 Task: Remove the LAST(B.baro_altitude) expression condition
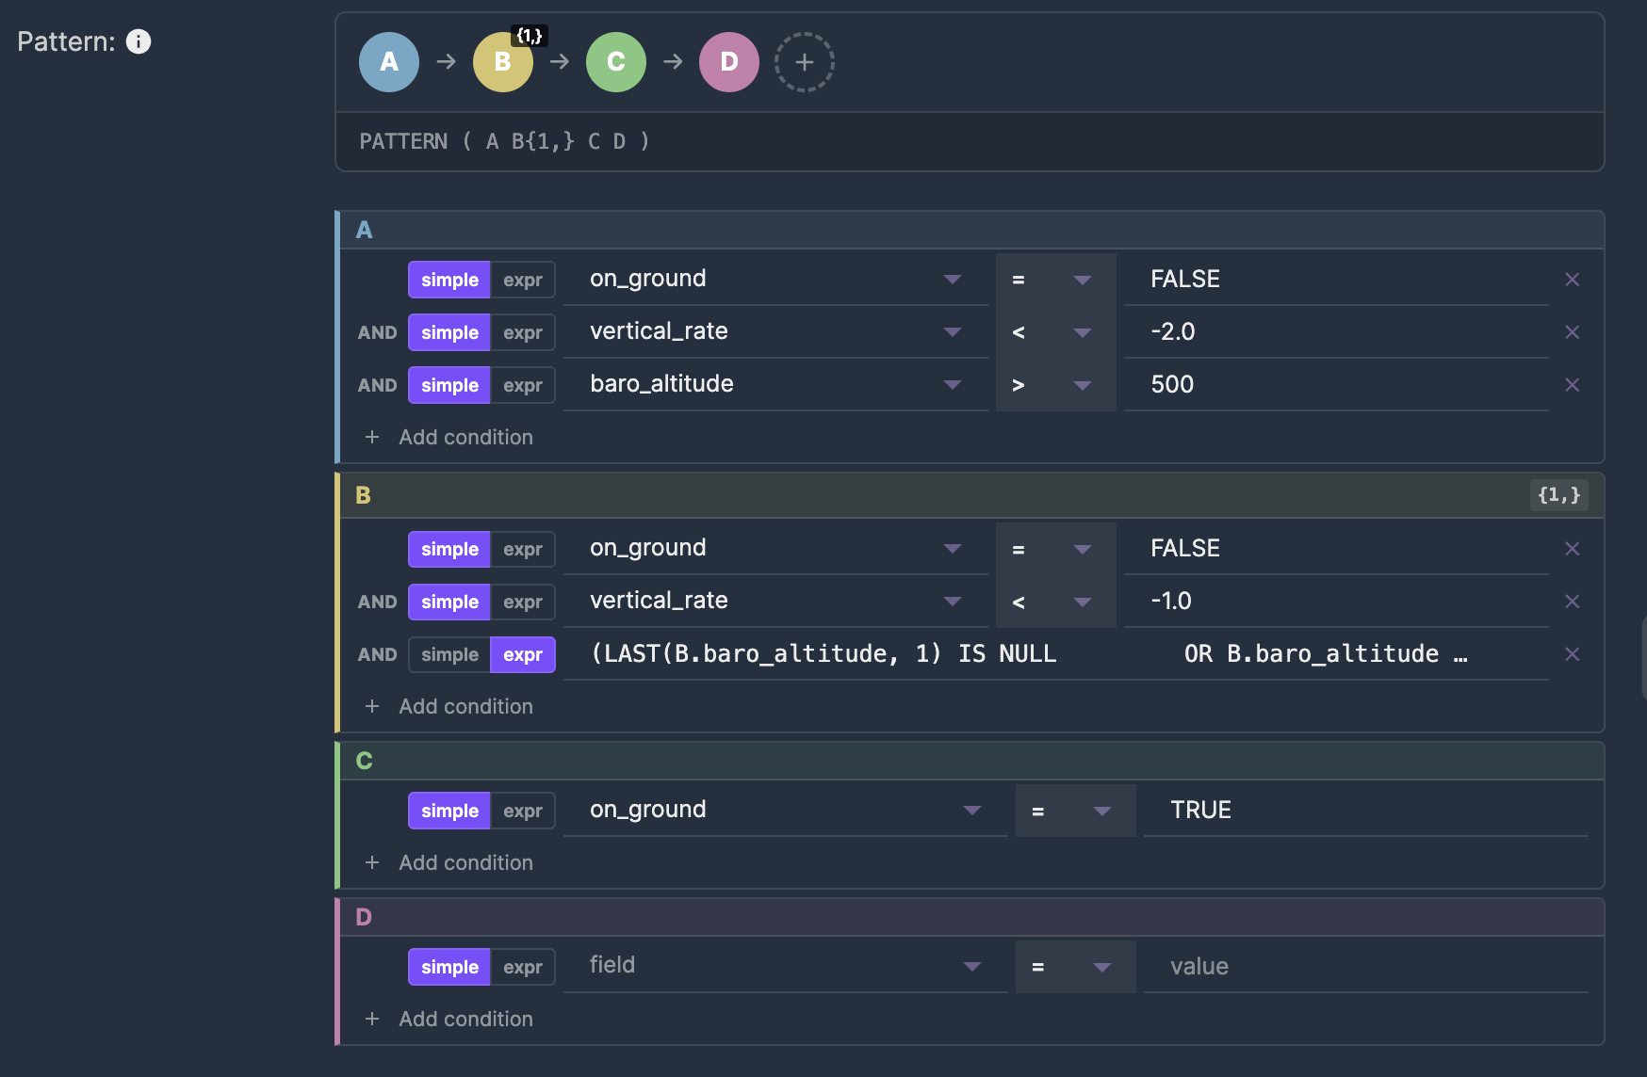pyautogui.click(x=1573, y=654)
